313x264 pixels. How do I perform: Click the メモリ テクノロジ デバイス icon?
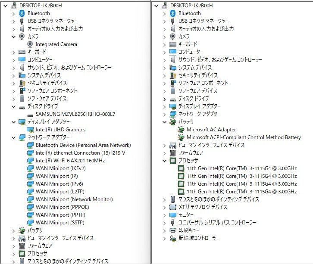coord(173,207)
